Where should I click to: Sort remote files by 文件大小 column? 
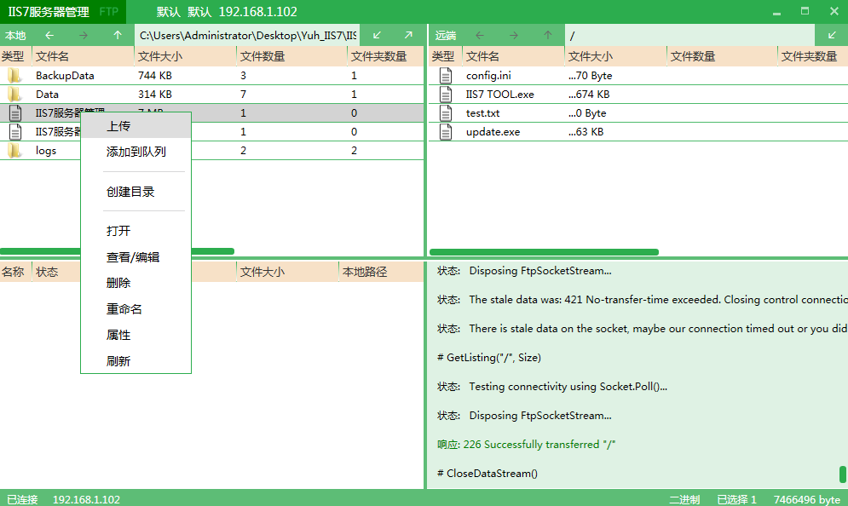615,57
